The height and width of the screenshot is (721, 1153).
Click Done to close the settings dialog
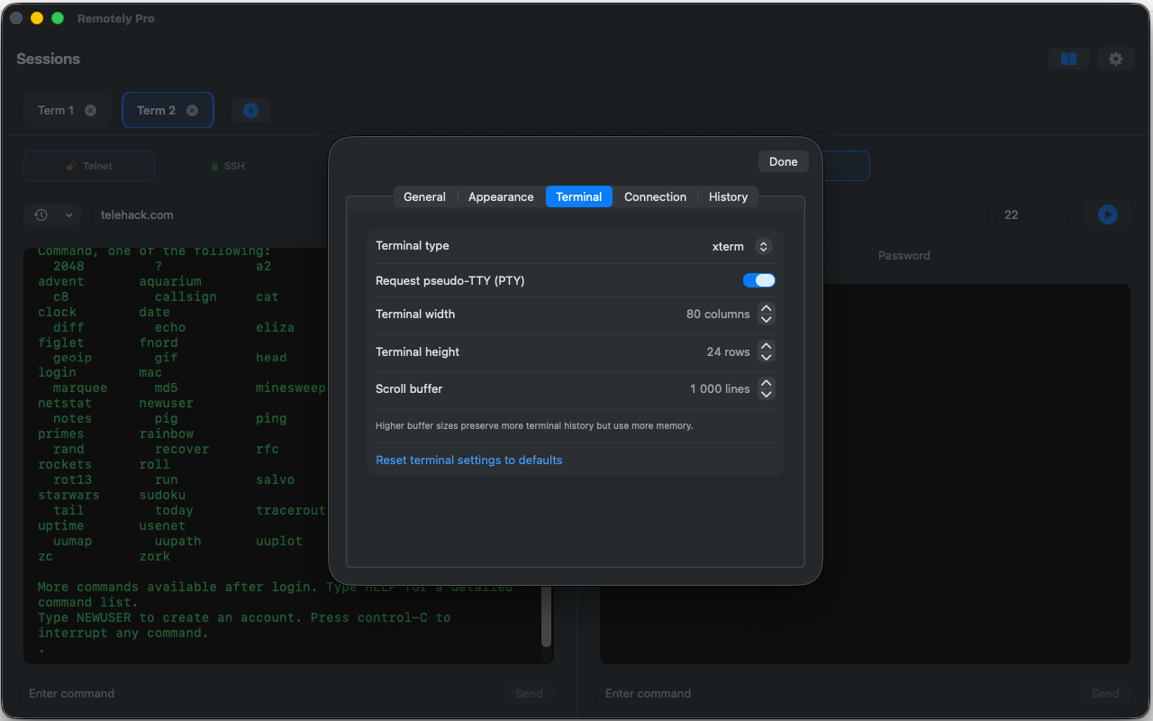coord(783,161)
